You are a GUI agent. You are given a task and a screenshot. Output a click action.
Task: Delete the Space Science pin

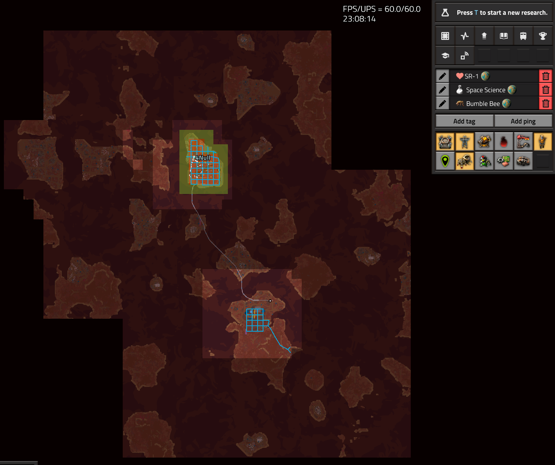pyautogui.click(x=546, y=90)
